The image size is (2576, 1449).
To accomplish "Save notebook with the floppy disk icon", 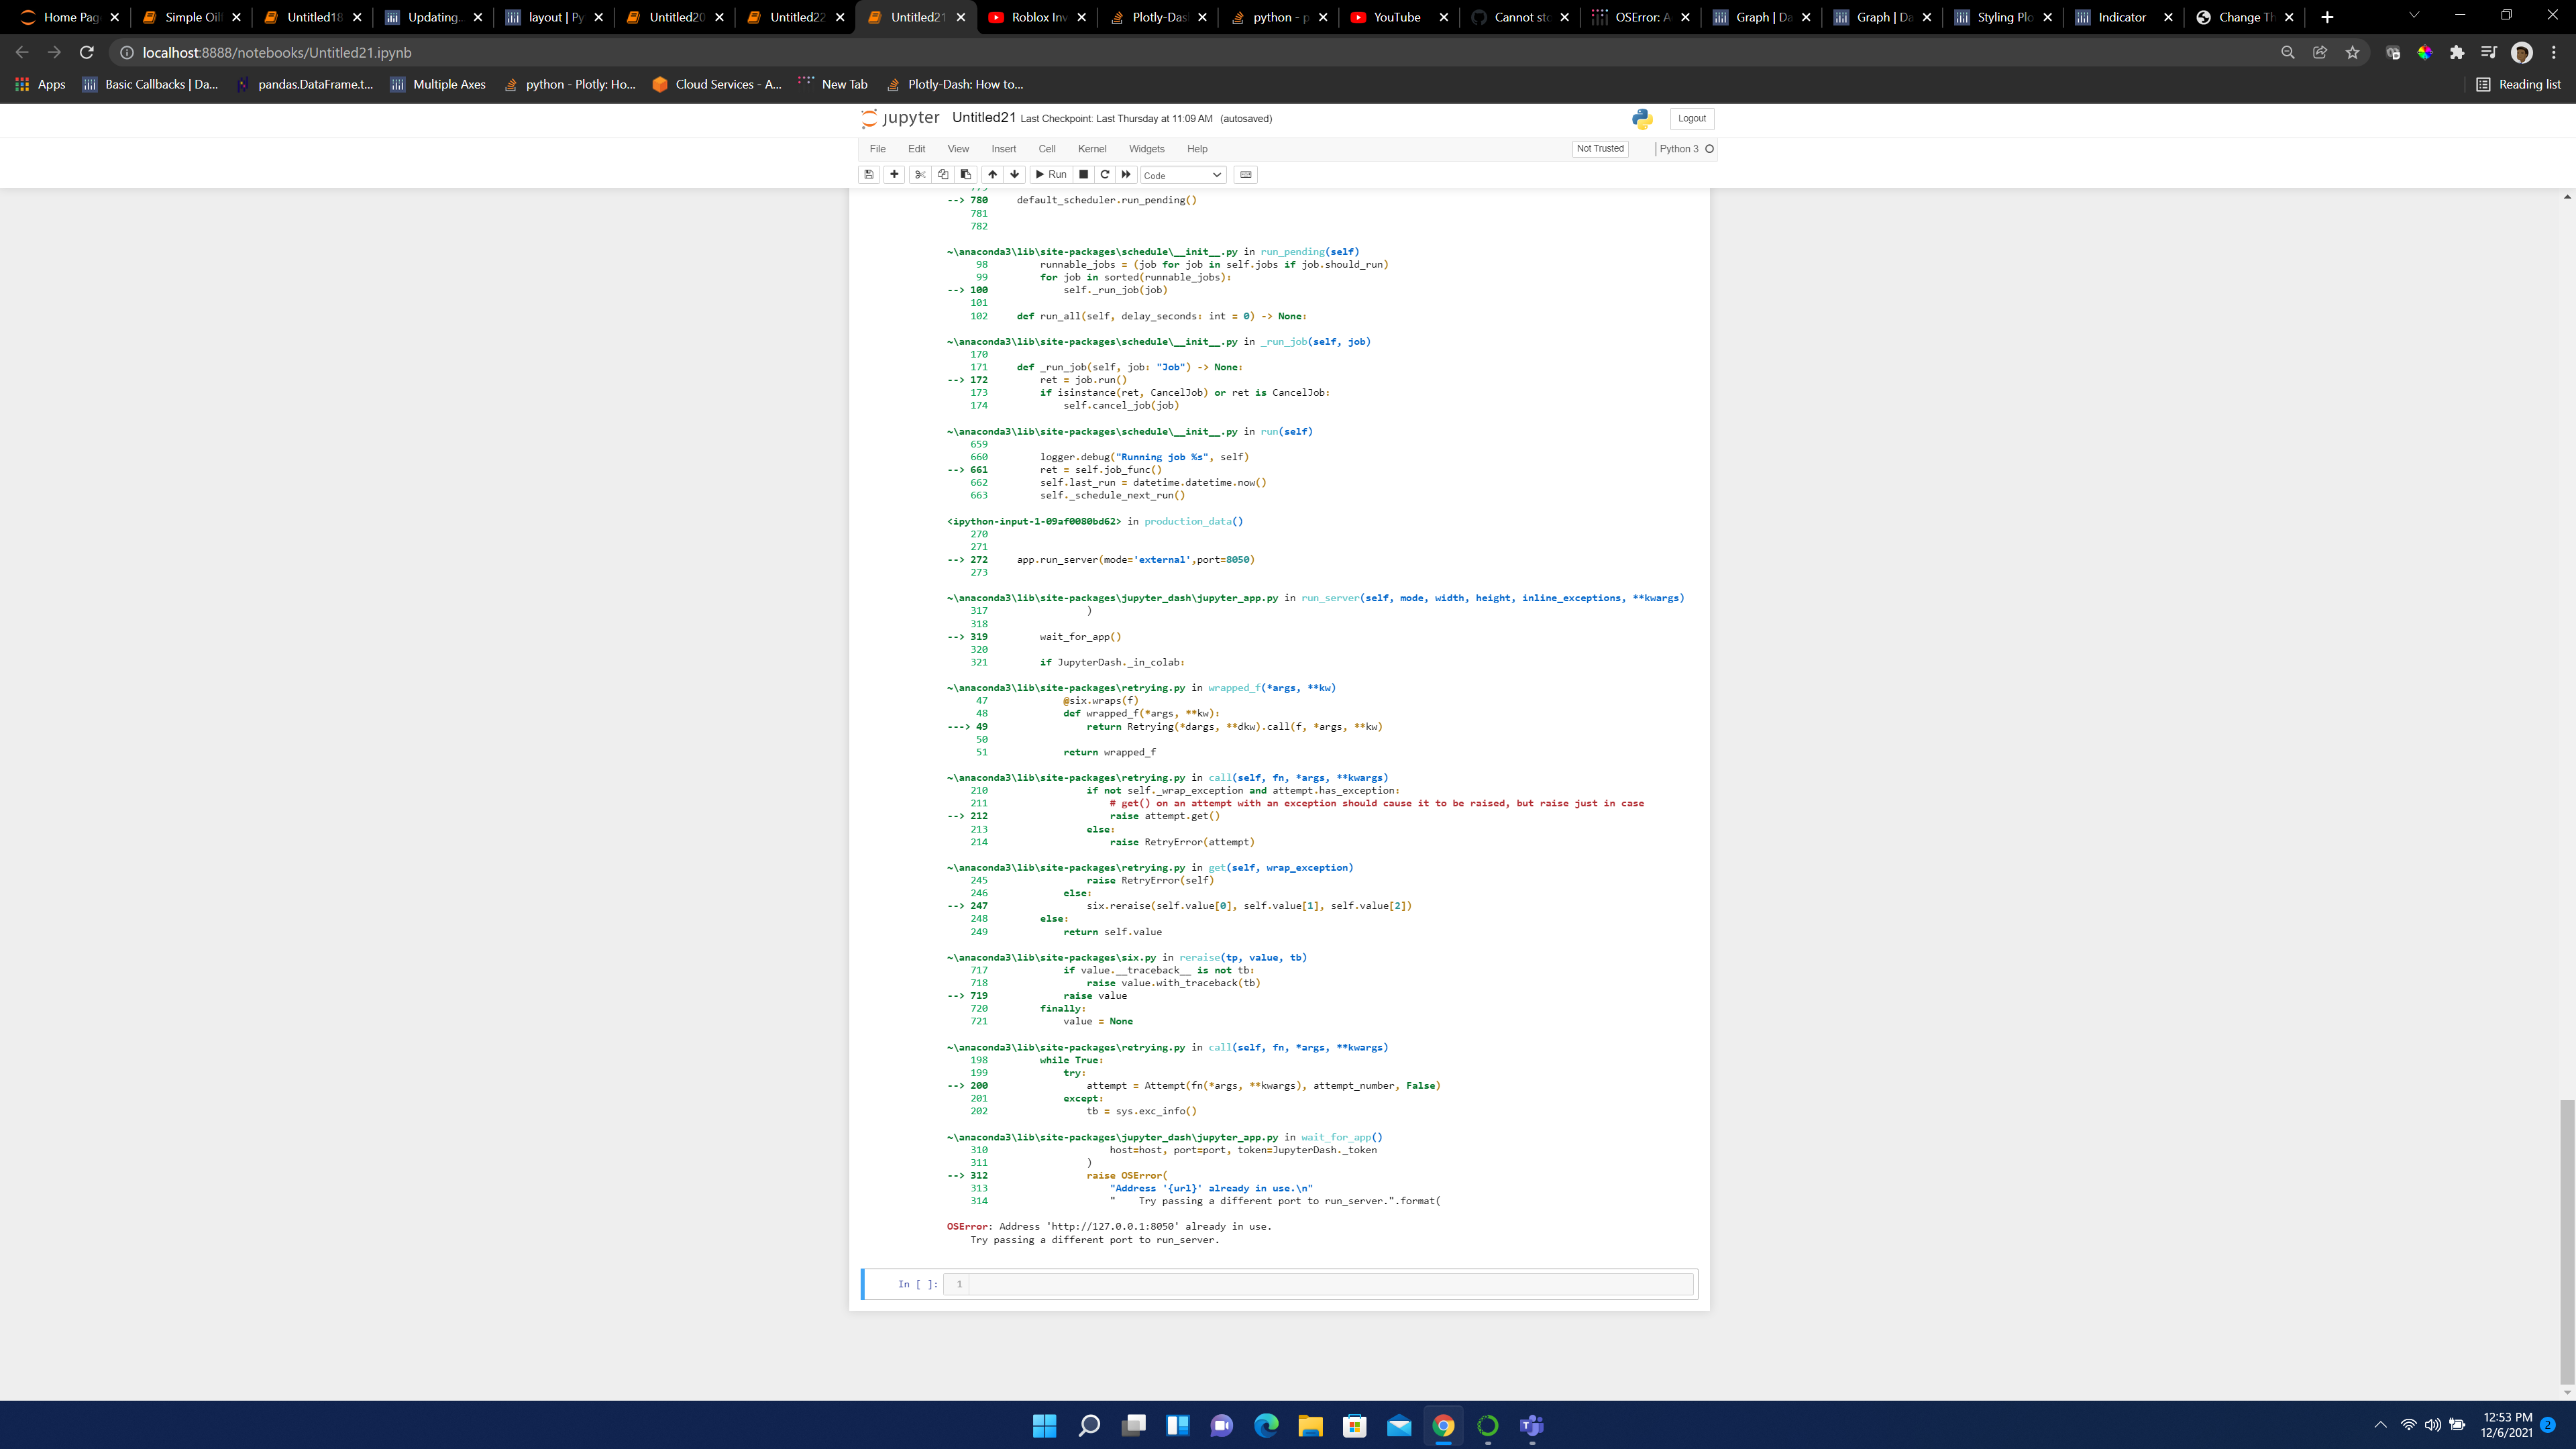I will click(869, 175).
